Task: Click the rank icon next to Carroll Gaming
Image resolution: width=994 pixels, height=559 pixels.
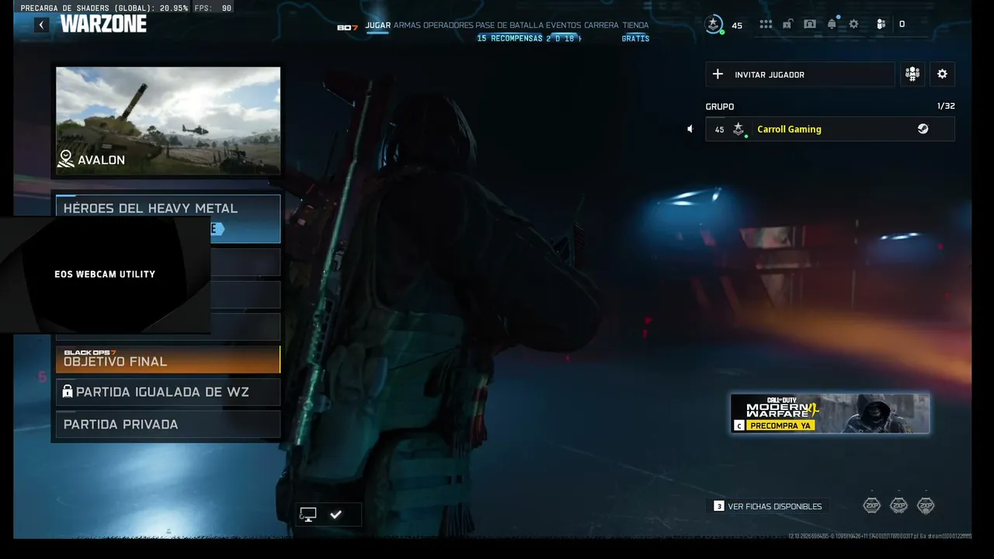Action: point(739,129)
